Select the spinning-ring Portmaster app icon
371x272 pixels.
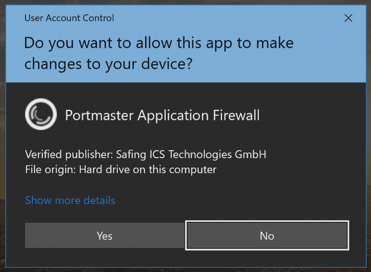point(41,114)
